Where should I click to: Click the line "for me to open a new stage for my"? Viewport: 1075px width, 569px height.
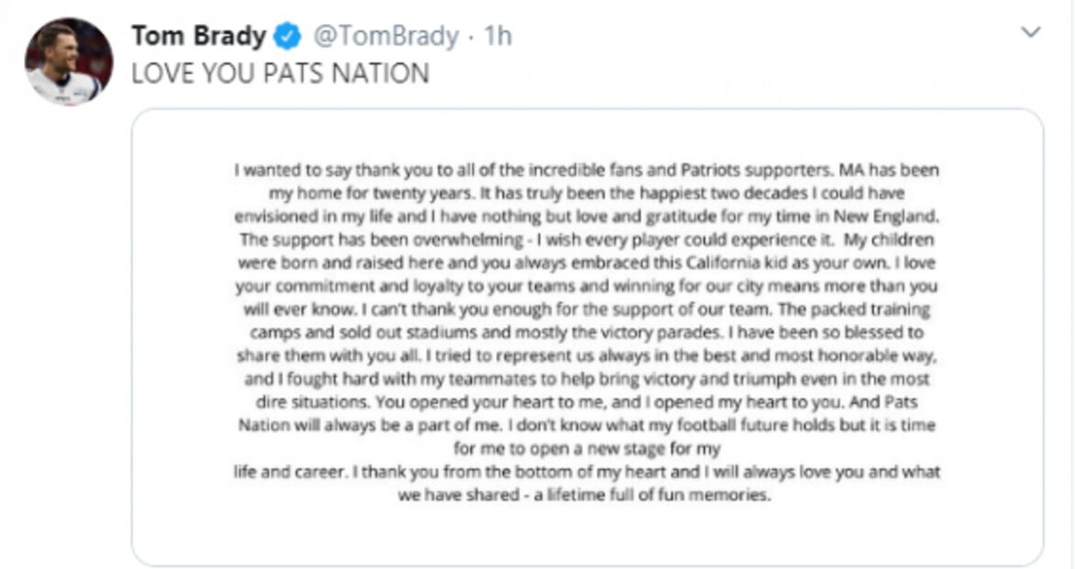tap(587, 450)
